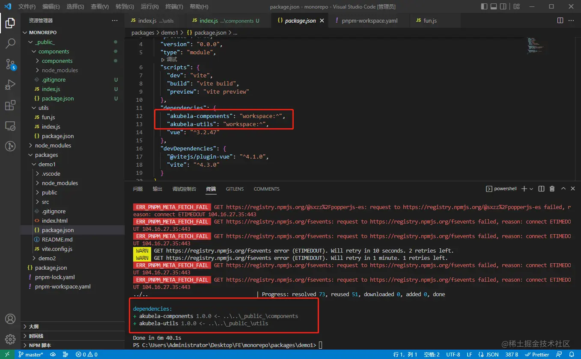
Task: Open Manage gear settings icon
Action: (x=10, y=339)
